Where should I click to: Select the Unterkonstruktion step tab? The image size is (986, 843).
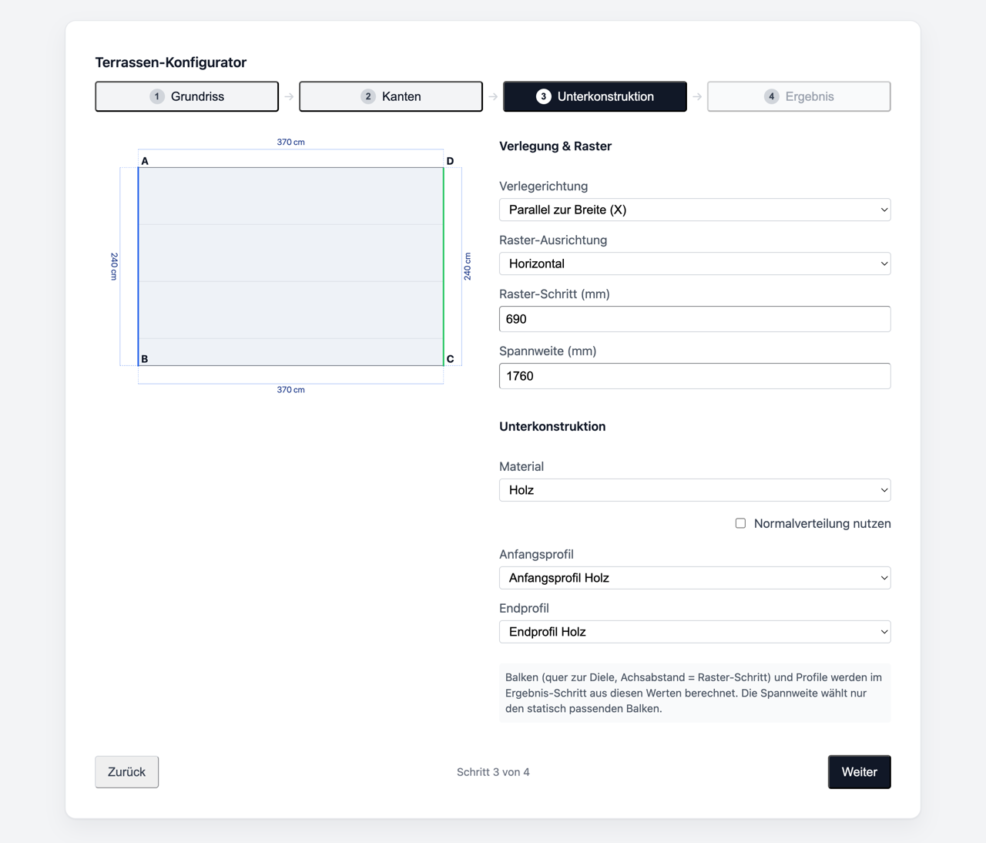point(595,96)
